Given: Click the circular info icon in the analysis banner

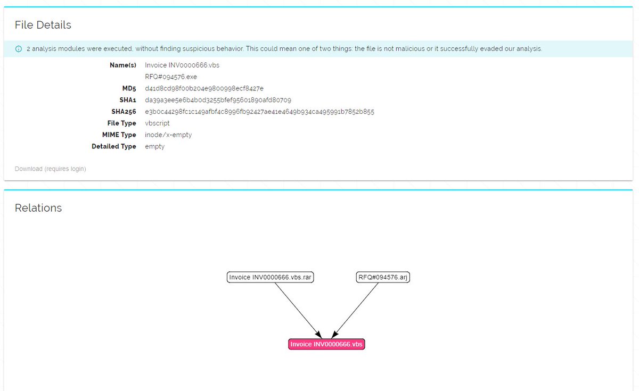Looking at the screenshot, I should tap(20, 48).
